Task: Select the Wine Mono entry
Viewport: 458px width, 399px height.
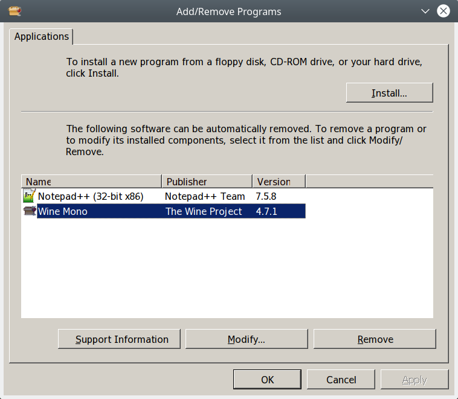Action: pos(164,211)
